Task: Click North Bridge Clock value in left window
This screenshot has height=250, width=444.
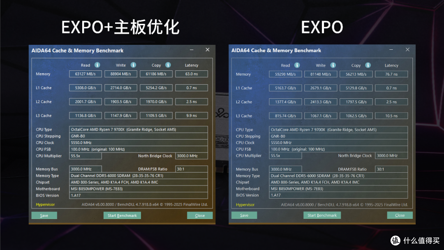Action: point(192,156)
